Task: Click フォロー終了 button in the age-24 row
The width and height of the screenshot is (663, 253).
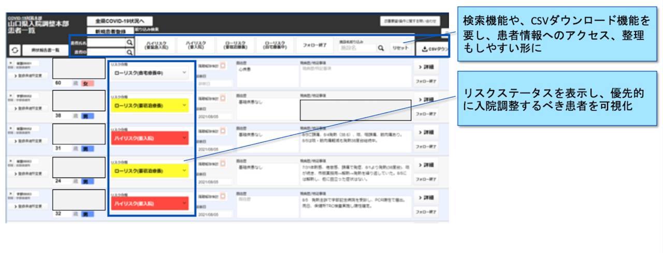Action: tap(425, 179)
